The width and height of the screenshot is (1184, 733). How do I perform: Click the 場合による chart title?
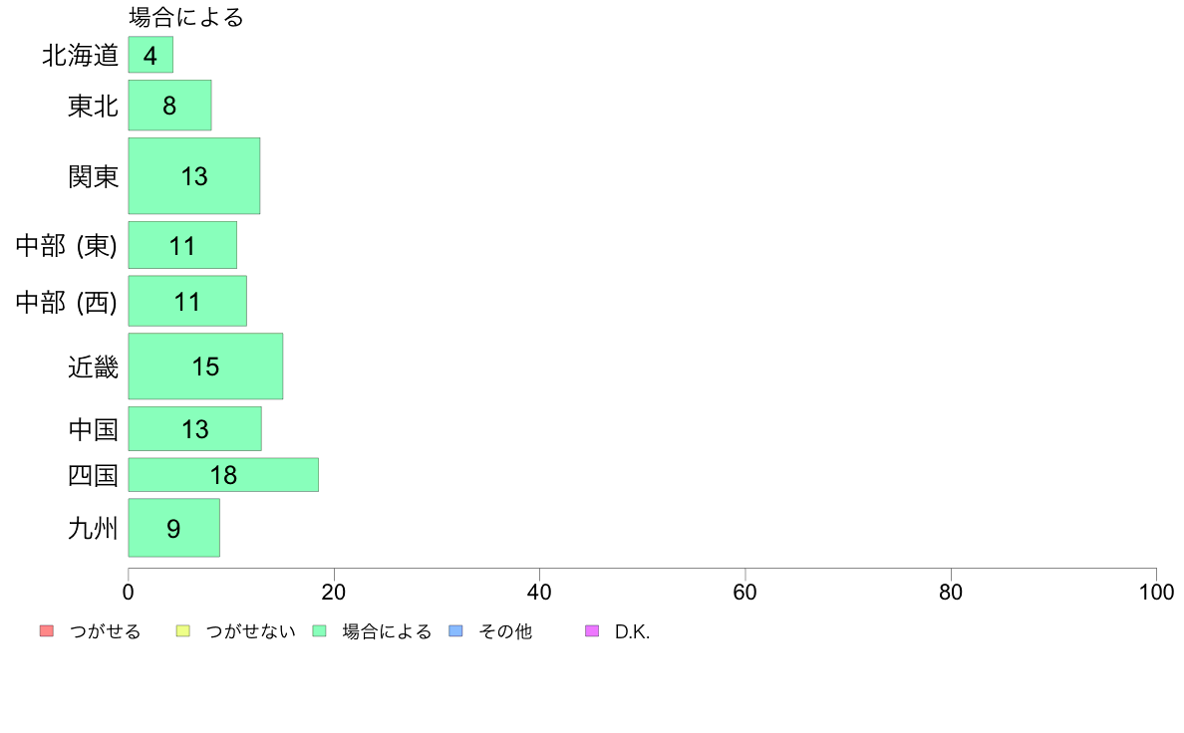pyautogui.click(x=186, y=17)
